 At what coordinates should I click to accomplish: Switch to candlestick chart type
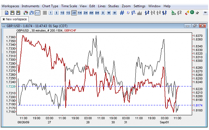click(x=26, y=13)
